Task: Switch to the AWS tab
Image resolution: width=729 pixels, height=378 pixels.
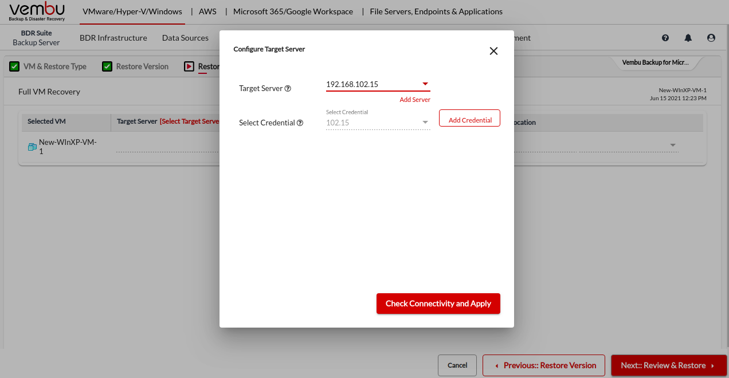Action: pos(207,11)
